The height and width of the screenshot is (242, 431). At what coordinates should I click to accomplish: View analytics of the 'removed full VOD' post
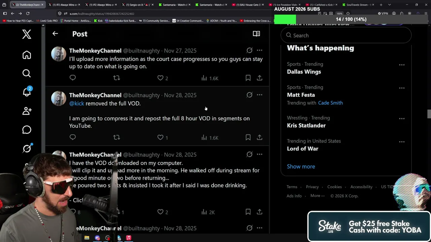click(x=210, y=137)
